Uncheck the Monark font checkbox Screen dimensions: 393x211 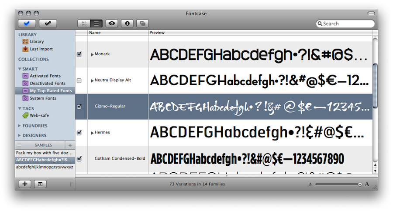(x=79, y=54)
